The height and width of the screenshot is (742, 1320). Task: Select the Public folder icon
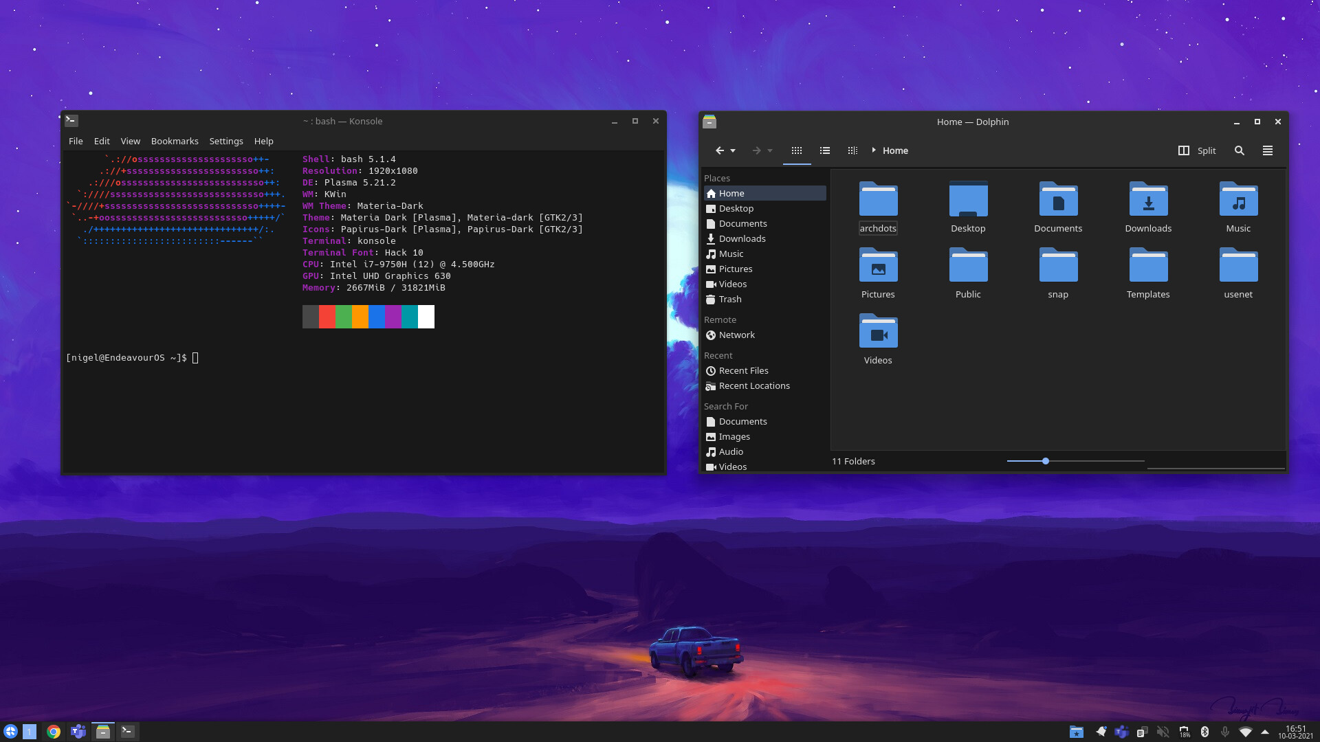[x=968, y=265]
